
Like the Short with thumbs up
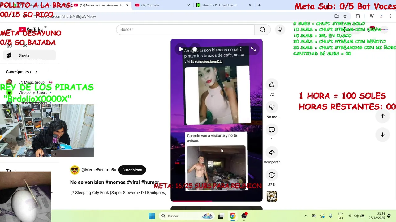pos(272,84)
